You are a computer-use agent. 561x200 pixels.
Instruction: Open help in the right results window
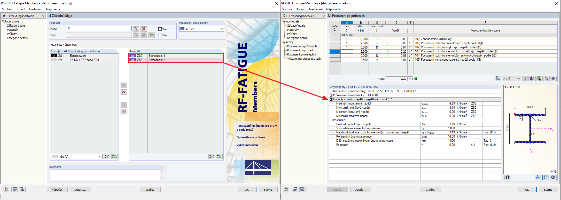tap(286, 189)
